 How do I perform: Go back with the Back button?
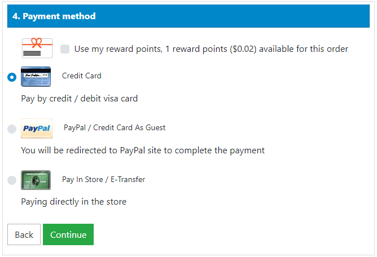click(24, 234)
